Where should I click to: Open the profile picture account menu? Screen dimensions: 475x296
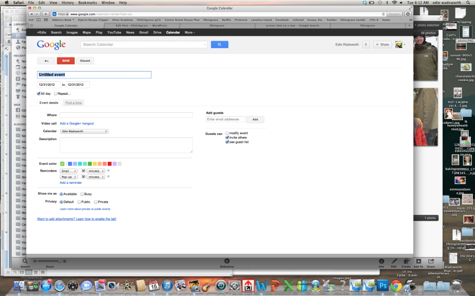pyautogui.click(x=400, y=44)
